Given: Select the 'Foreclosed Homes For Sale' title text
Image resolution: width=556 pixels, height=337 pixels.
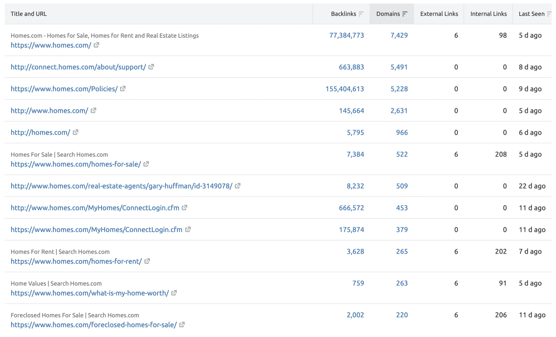Looking at the screenshot, I should [47, 315].
